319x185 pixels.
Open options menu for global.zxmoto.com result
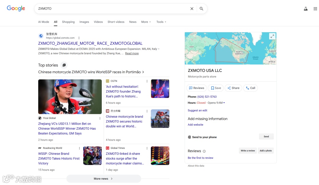(79, 38)
